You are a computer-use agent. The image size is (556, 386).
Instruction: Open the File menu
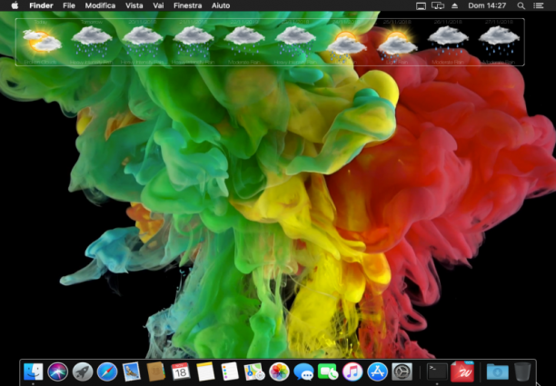point(69,5)
